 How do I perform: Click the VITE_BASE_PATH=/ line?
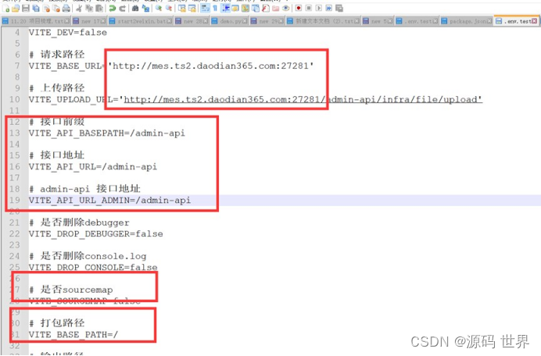73,335
